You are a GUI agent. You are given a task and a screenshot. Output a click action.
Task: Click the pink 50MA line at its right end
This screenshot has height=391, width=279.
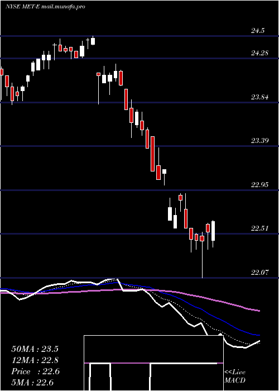[x=258, y=311]
